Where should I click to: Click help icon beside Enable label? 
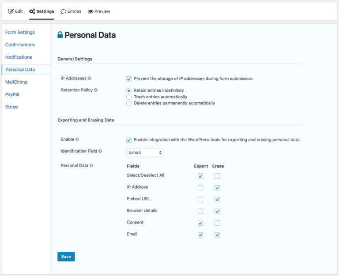pos(77,139)
